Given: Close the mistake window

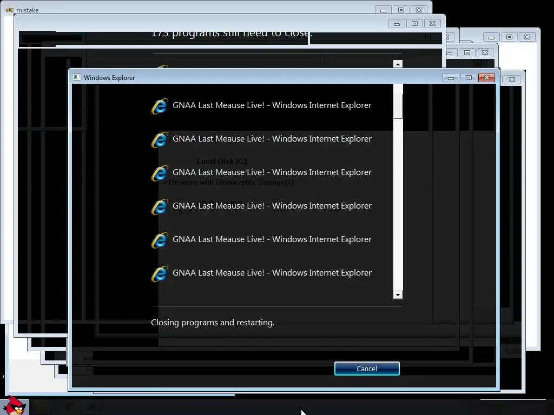Looking at the screenshot, I should [x=419, y=10].
